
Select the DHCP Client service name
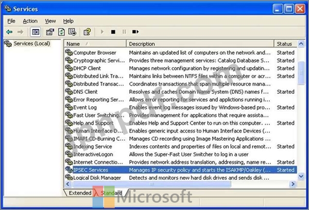coord(87,68)
